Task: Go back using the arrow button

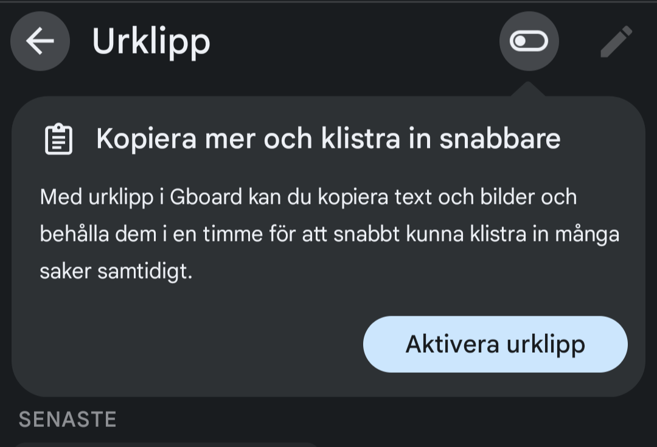Action: (40, 41)
